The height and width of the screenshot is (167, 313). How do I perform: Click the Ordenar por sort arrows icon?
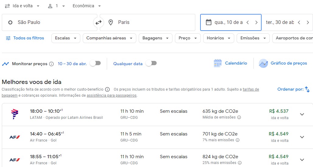307,89
